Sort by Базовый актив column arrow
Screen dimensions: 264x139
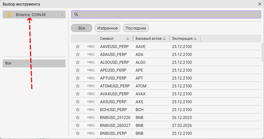(x=164, y=38)
